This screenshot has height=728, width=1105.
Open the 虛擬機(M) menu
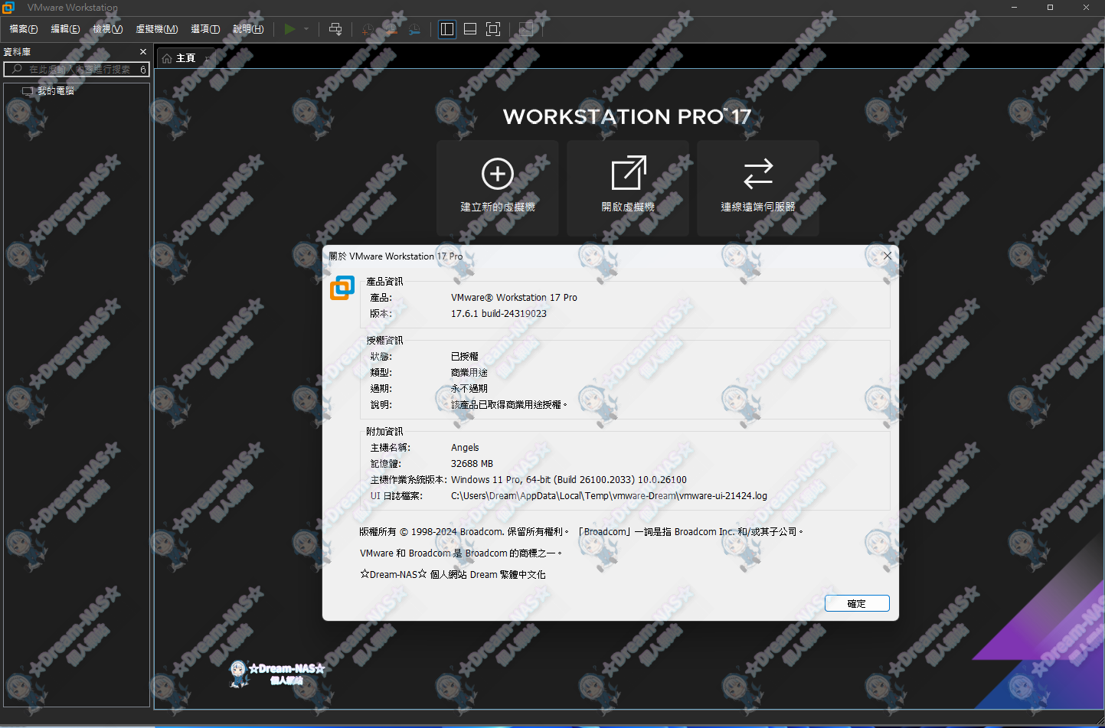(157, 29)
